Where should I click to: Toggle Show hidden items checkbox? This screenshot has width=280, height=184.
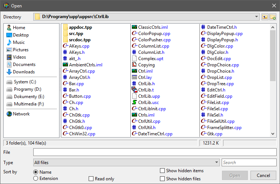point(162,171)
